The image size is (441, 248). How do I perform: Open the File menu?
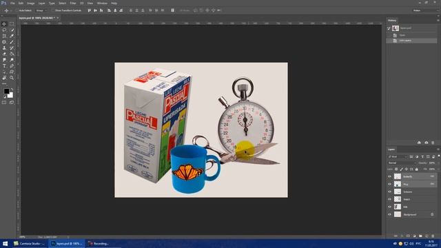tap(12, 3)
